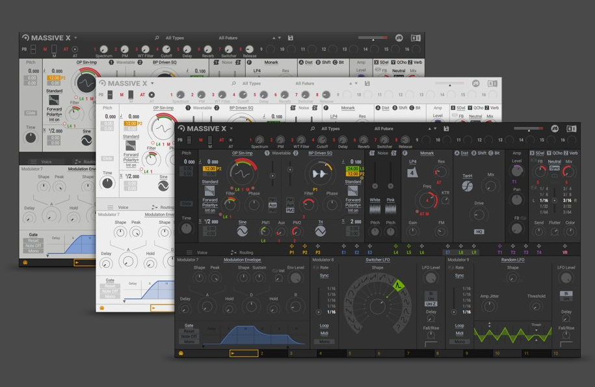Enable Uni Z mode in Switcher LFO
Image resolution: width=595 pixels, height=387 pixels.
430,304
